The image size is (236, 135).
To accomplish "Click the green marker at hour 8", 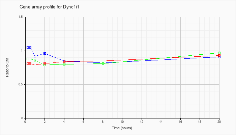I will [103, 63].
